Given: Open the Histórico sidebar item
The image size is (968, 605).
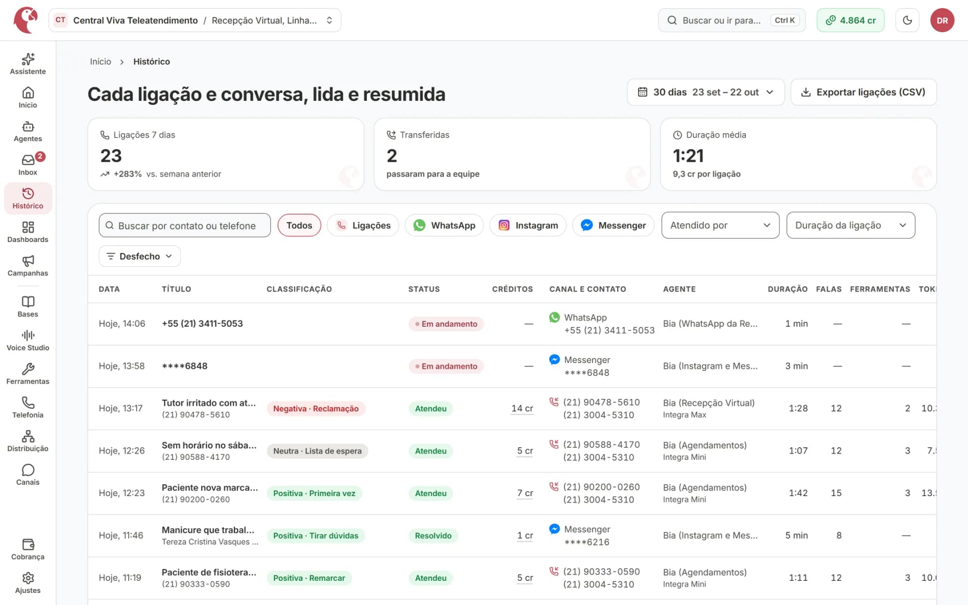Looking at the screenshot, I should click(28, 199).
